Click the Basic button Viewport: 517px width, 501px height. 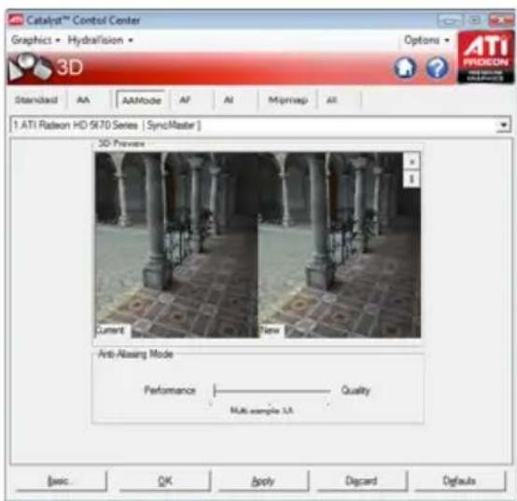pyautogui.click(x=61, y=481)
